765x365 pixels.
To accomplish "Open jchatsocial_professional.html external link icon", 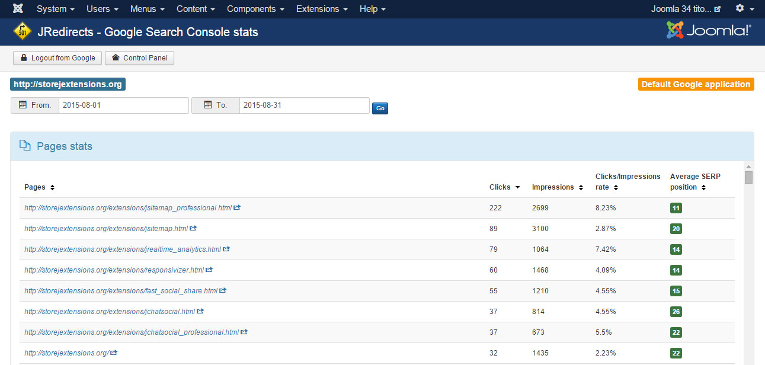I will pyautogui.click(x=244, y=332).
